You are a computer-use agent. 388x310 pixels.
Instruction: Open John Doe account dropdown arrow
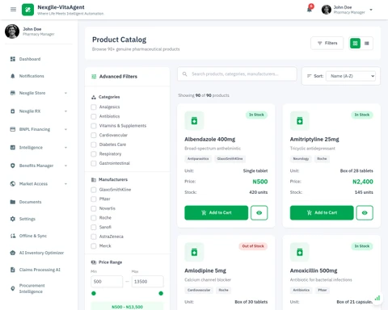(x=371, y=10)
